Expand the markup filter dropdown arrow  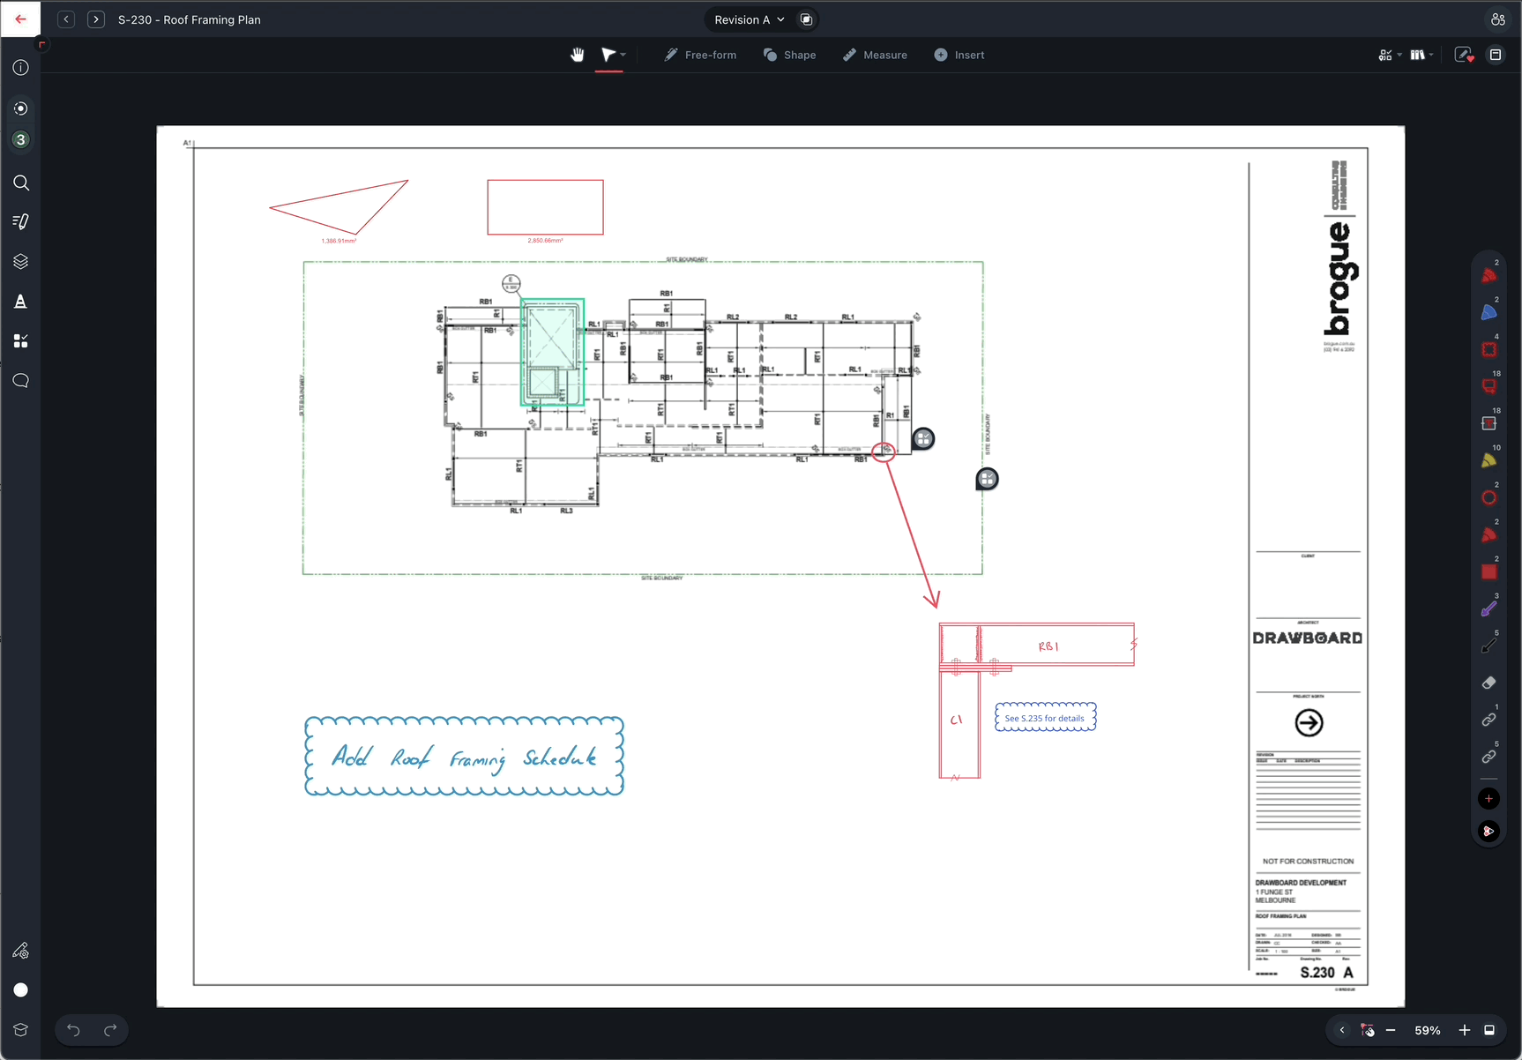tap(1399, 55)
